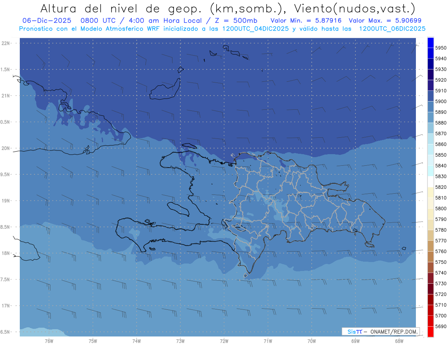
Task: Click the 22N latitude axis label
Action: click(x=6, y=43)
